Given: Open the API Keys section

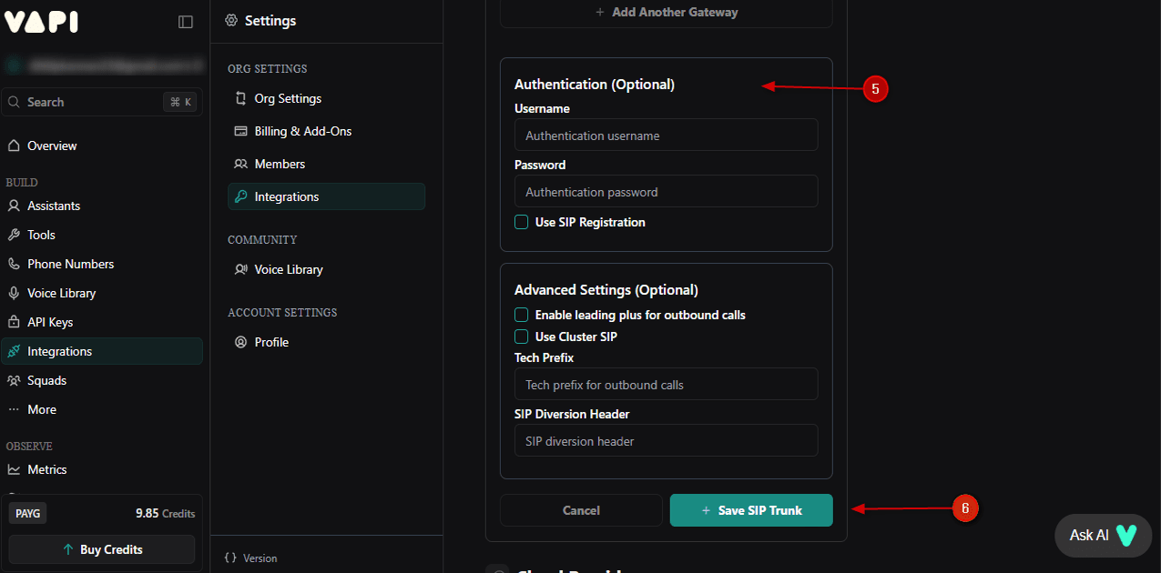Looking at the screenshot, I should [47, 321].
